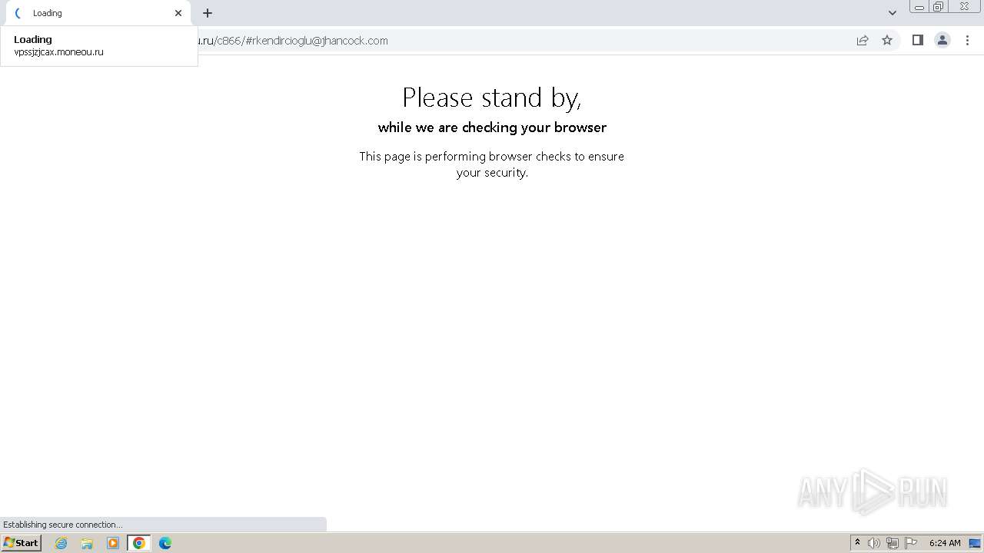Screen dimensions: 984x553
Task: Click the 'Establishing secure connection' status text
Action: [x=62, y=525]
